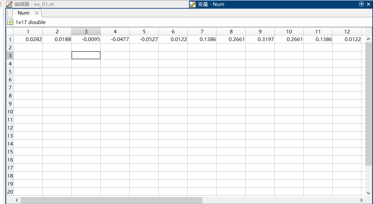Click the vertical scrollbar thumb
Screen dimensions: 373x204
(x=368, y=104)
